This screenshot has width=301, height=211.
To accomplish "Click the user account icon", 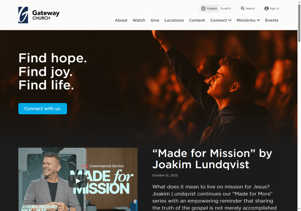I will coord(266,9).
